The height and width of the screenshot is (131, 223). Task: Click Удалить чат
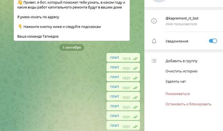tap(176, 81)
